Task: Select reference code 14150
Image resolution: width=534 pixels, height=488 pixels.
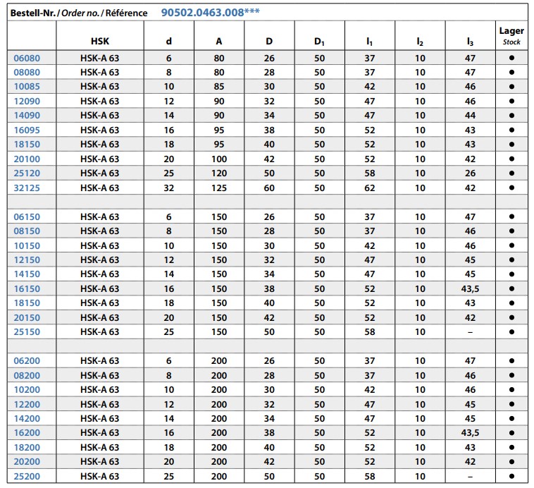Action: (27, 274)
